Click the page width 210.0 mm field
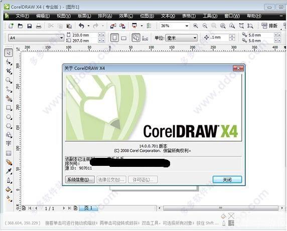Image resolution: width=287 pixels, height=231 pixels. 85,35
